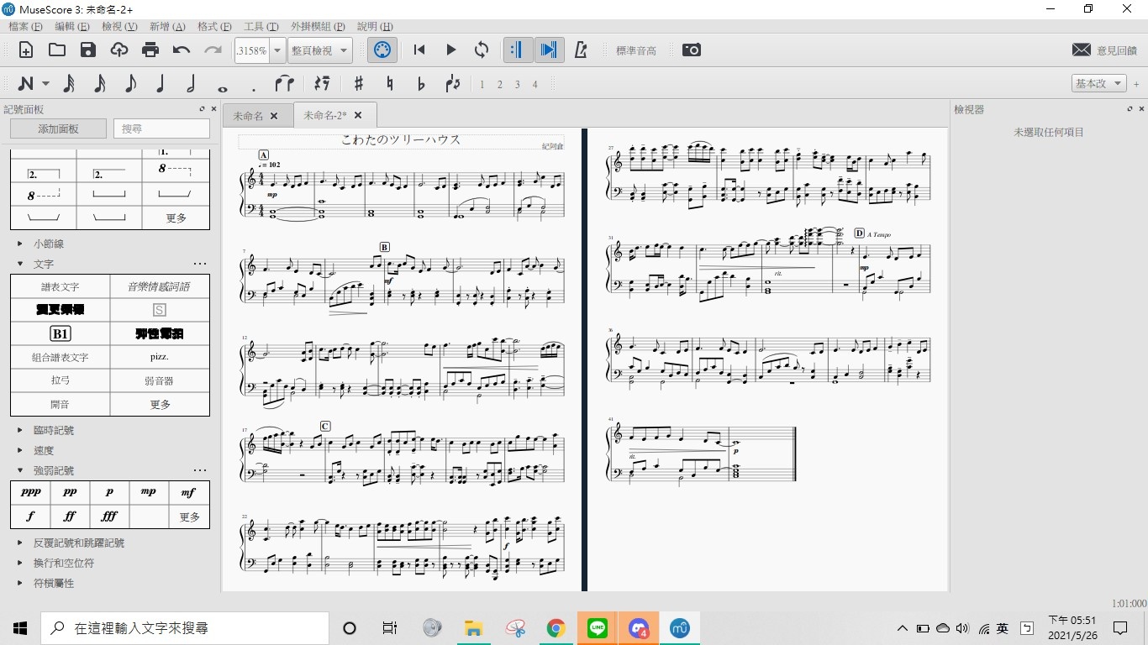Screen dimensions: 1148x645
Task: Toggle pan score during playback
Action: (x=549, y=50)
